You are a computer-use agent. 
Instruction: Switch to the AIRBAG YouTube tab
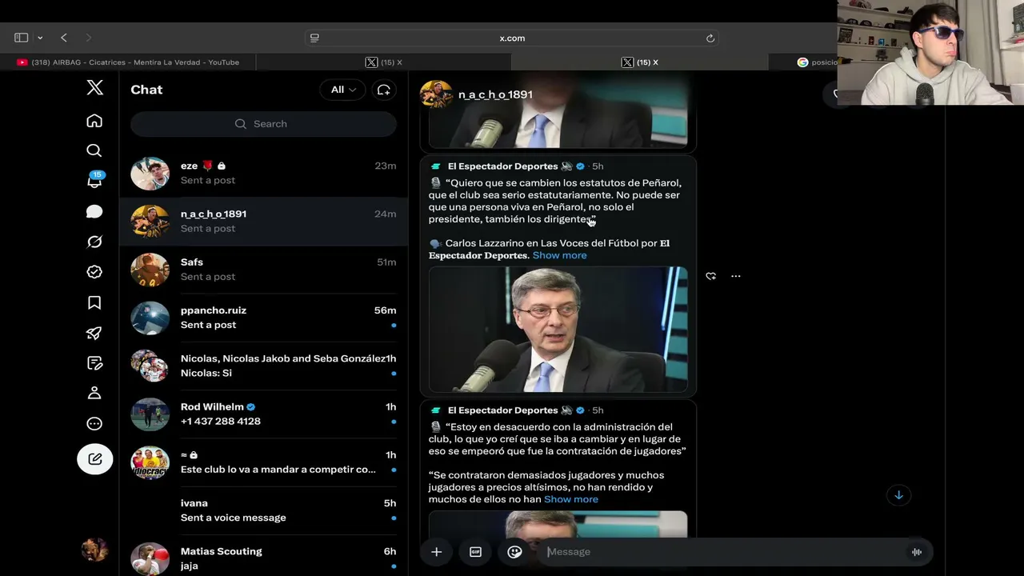coord(127,62)
